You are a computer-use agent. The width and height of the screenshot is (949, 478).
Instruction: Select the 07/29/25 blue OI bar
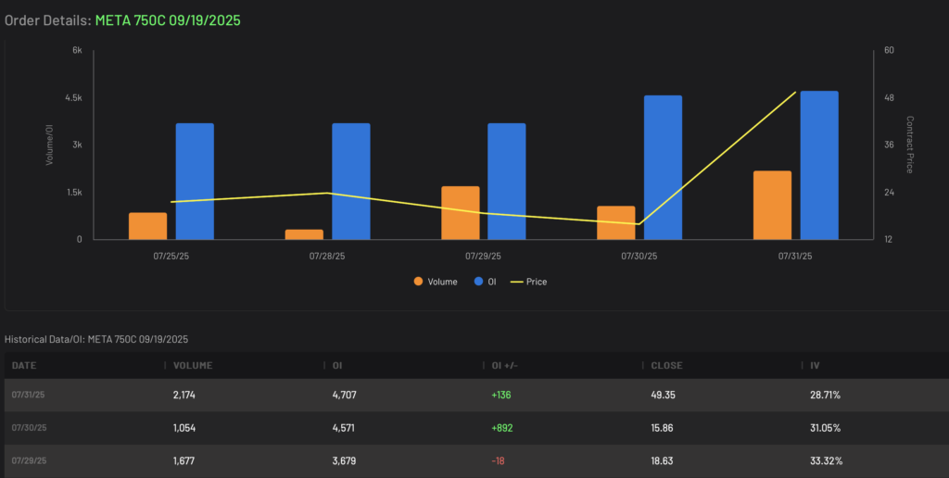point(507,182)
